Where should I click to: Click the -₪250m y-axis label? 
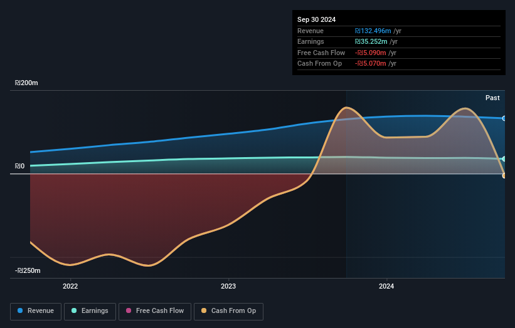tap(28, 270)
